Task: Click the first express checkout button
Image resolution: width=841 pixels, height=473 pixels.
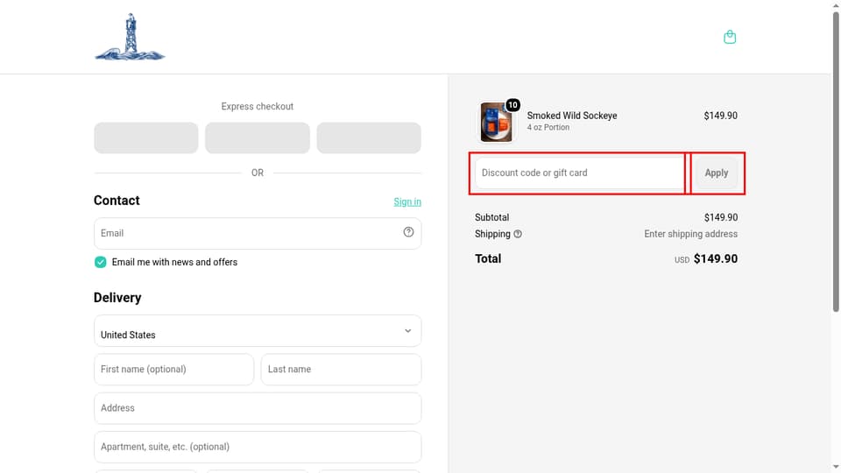Action: 146,138
